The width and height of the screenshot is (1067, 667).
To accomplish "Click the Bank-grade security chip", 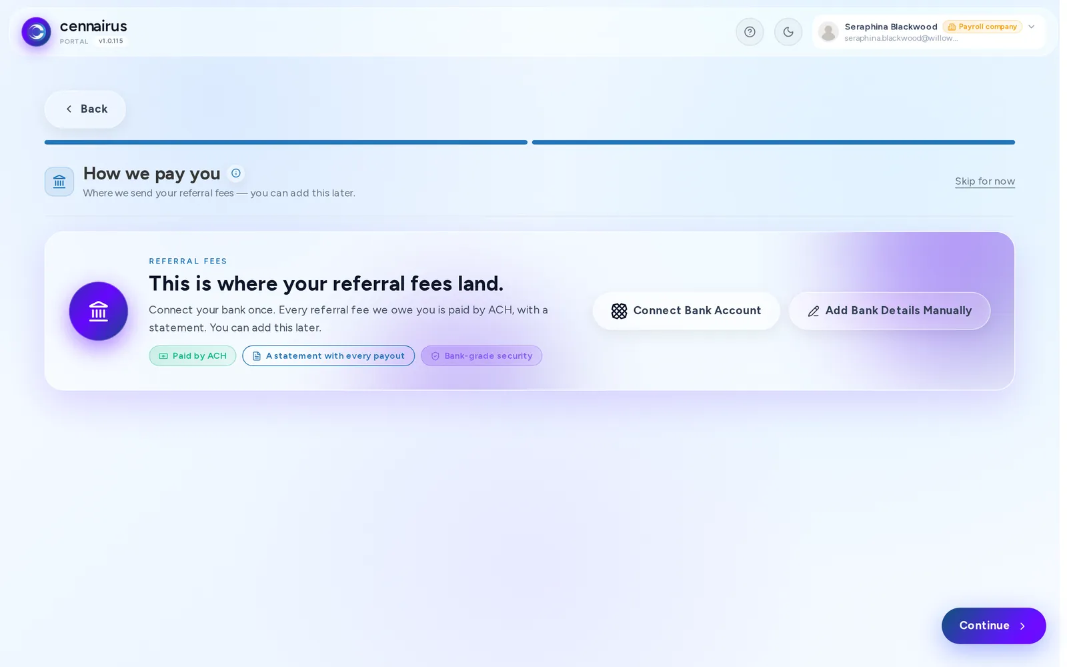I will pyautogui.click(x=481, y=356).
